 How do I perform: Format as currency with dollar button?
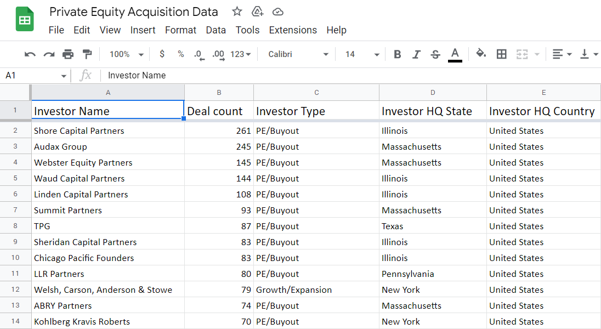(x=162, y=54)
